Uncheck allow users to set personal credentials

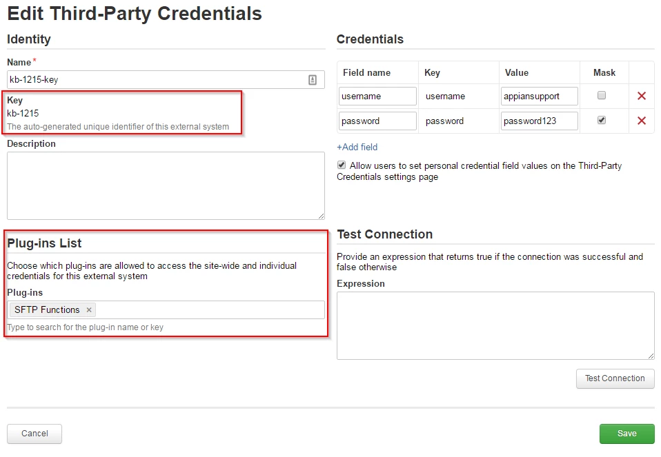(342, 165)
